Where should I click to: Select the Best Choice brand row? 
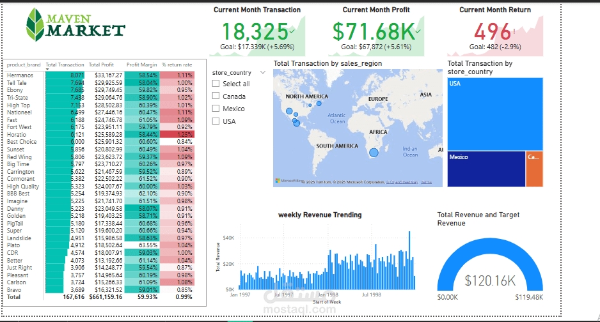tap(100, 142)
